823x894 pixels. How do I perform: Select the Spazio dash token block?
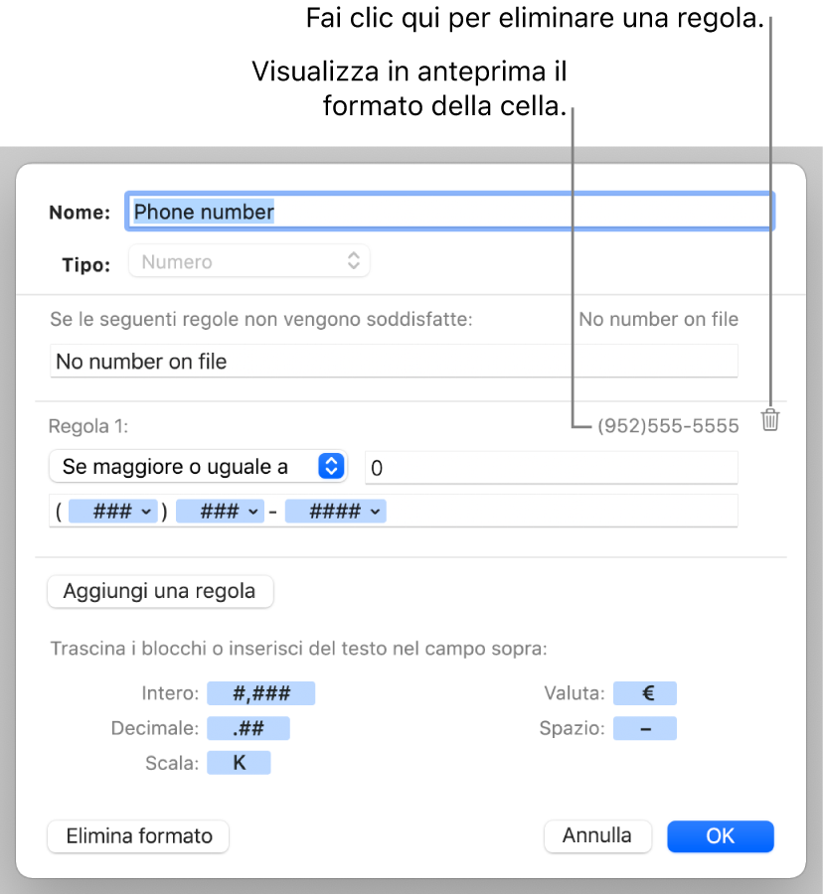(x=645, y=728)
